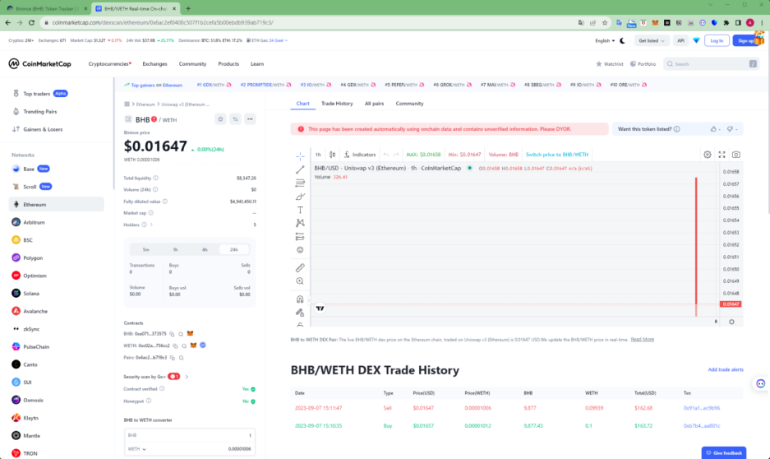
Task: Toggle the magnet mode on chart
Action: pos(300,299)
